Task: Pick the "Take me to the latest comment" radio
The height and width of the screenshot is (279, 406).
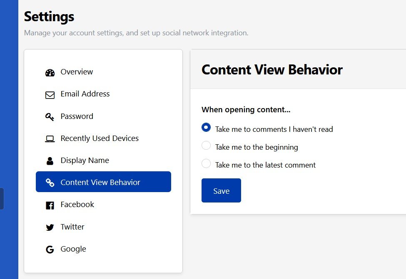Action: 206,163
